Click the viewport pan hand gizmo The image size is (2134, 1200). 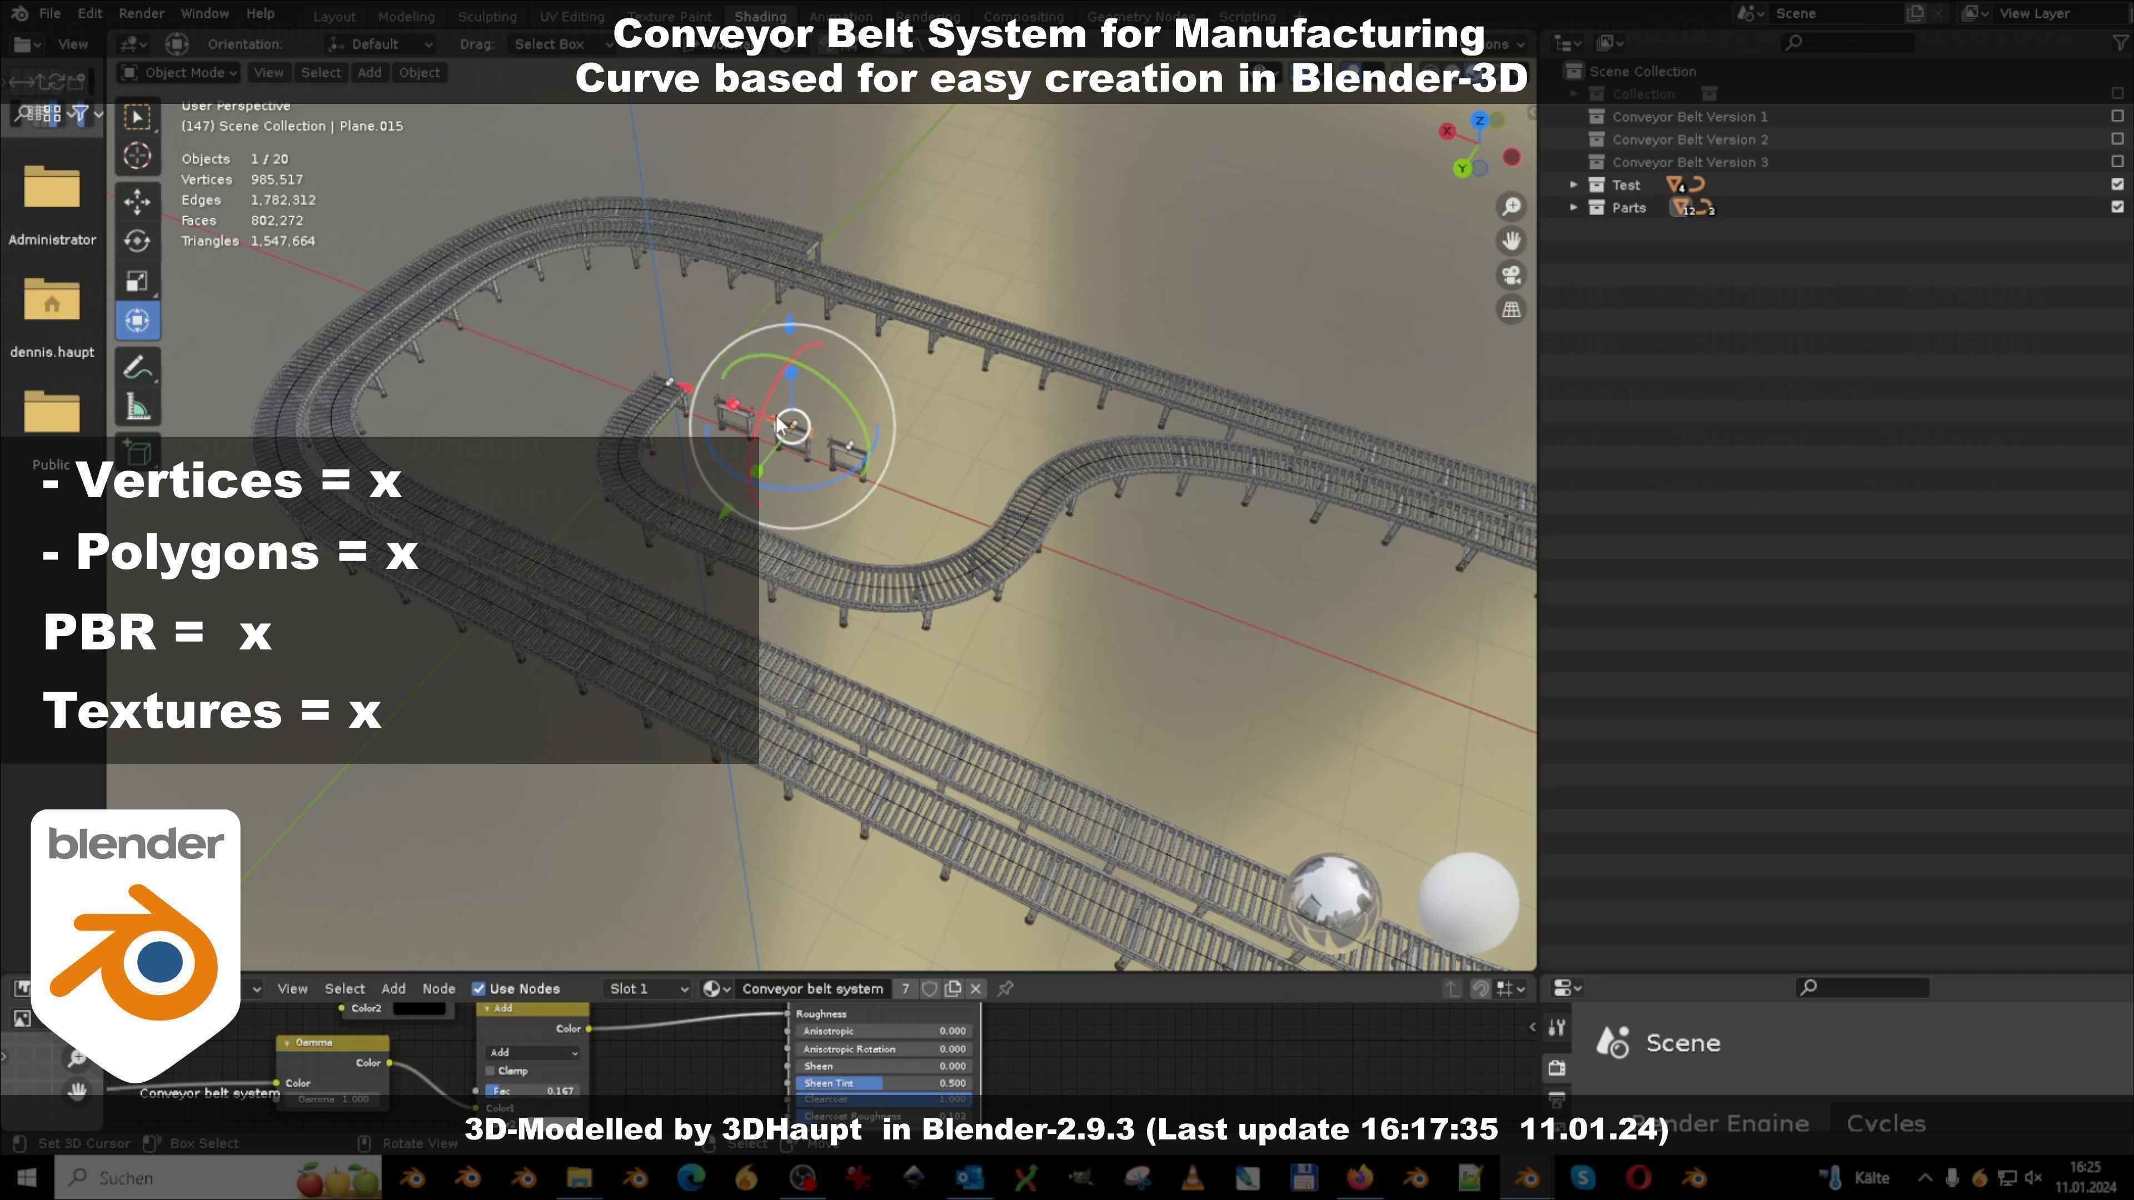coord(1512,241)
